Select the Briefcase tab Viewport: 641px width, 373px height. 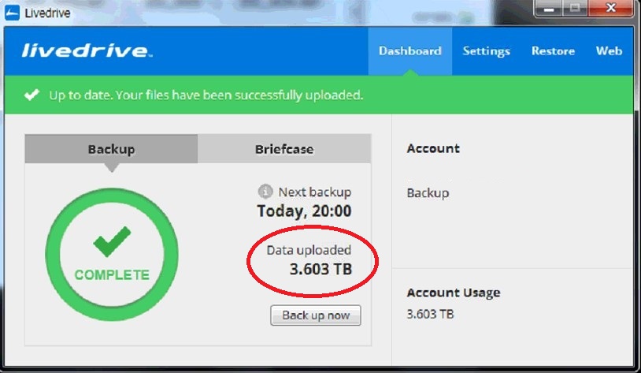pyautogui.click(x=284, y=149)
